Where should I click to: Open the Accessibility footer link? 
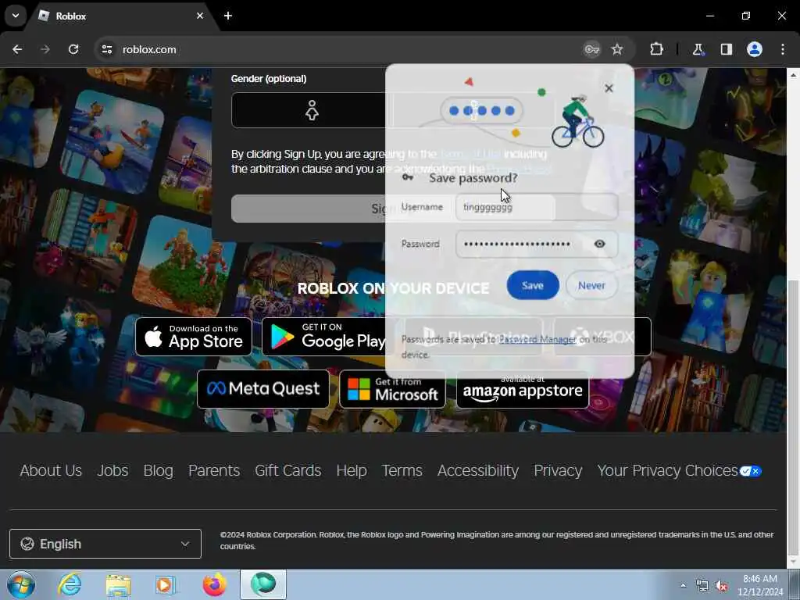(x=478, y=470)
